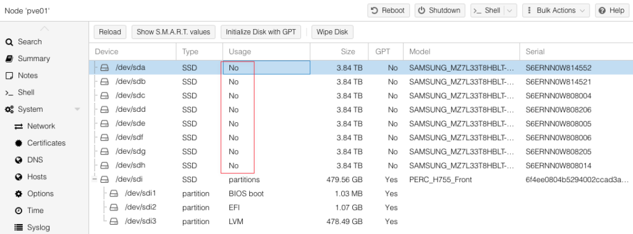The width and height of the screenshot is (633, 234).
Task: Click the Notes sticky-note icon
Action: 9,75
